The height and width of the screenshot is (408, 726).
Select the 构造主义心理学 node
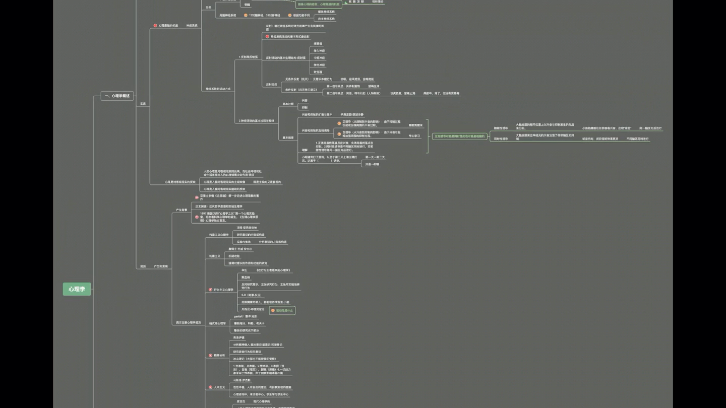pyautogui.click(x=219, y=235)
